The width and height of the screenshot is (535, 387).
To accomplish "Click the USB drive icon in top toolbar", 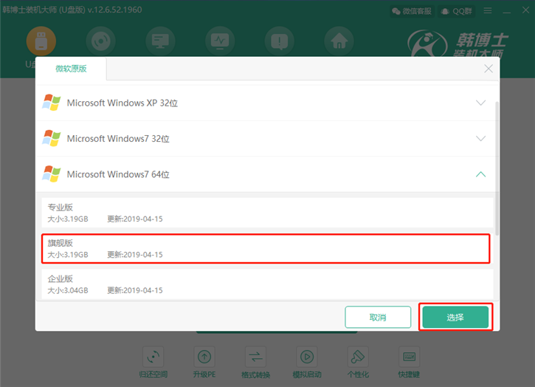I will [x=41, y=41].
